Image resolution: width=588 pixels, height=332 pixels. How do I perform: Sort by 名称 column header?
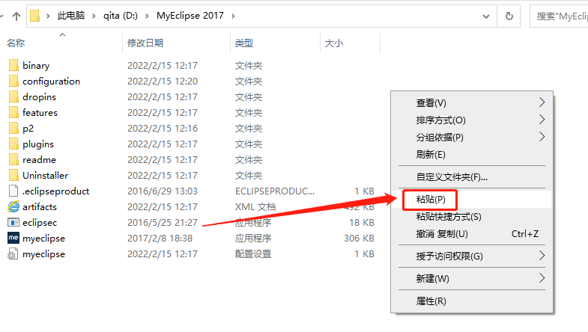[x=16, y=43]
